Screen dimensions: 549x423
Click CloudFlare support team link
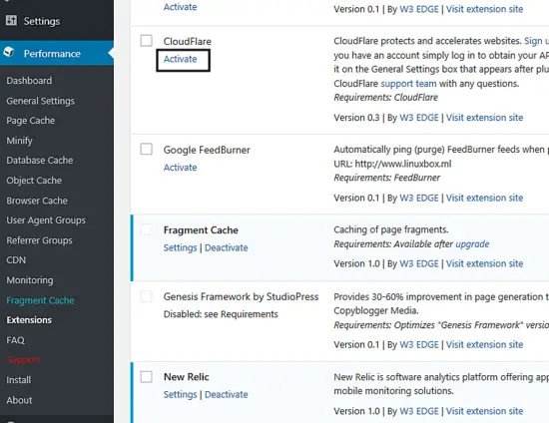408,84
